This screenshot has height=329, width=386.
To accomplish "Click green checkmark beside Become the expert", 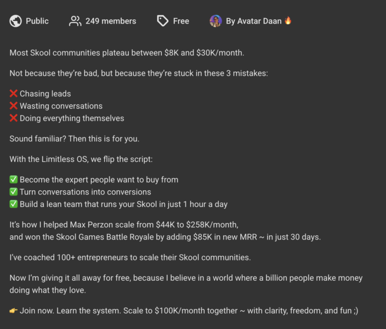I will (13, 180).
